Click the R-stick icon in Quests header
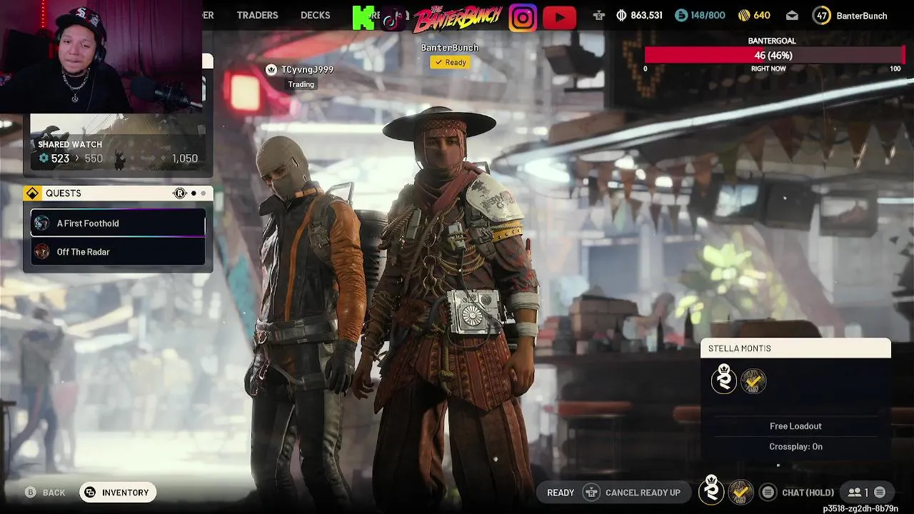 180,193
